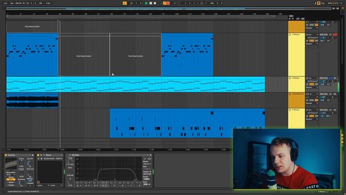Click the EQ Eight Freq knob
The width and height of the screenshot is (346, 195).
70,161
